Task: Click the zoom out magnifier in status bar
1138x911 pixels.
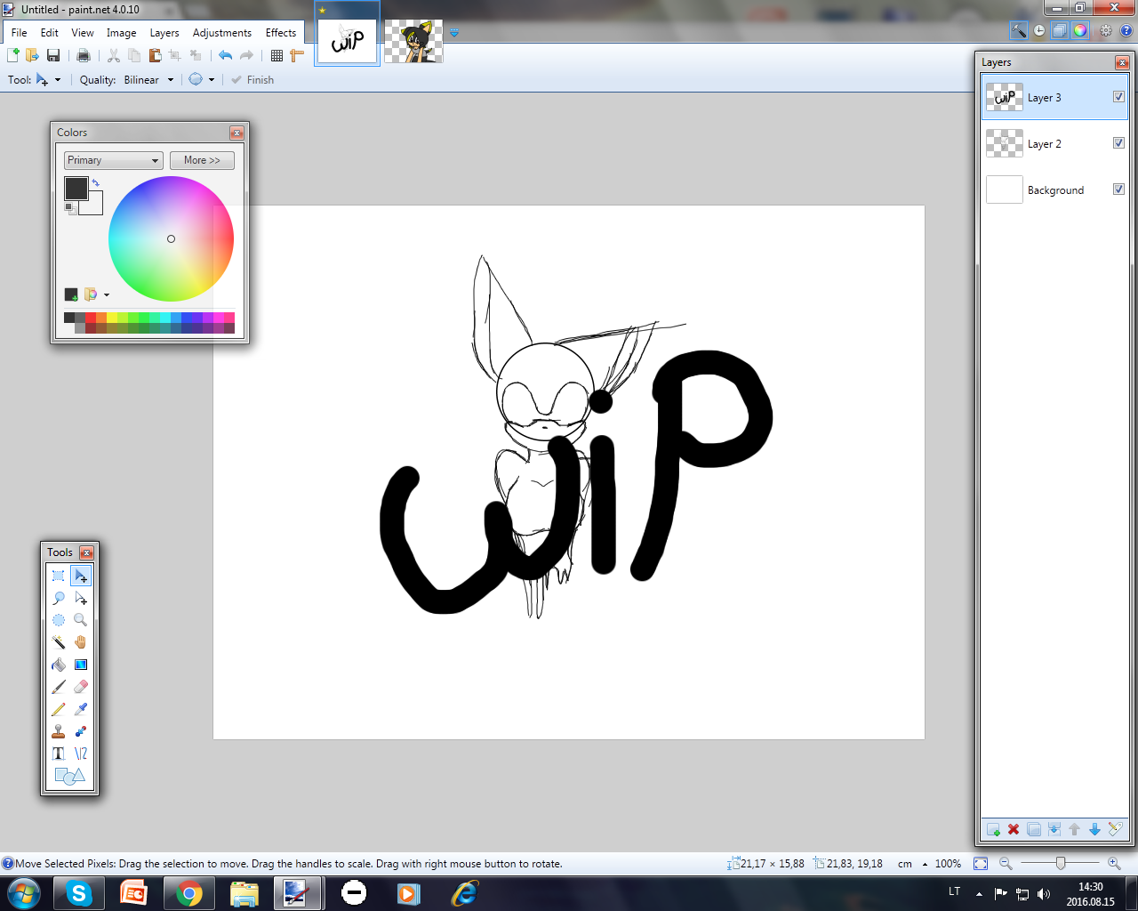Action: click(x=1006, y=864)
